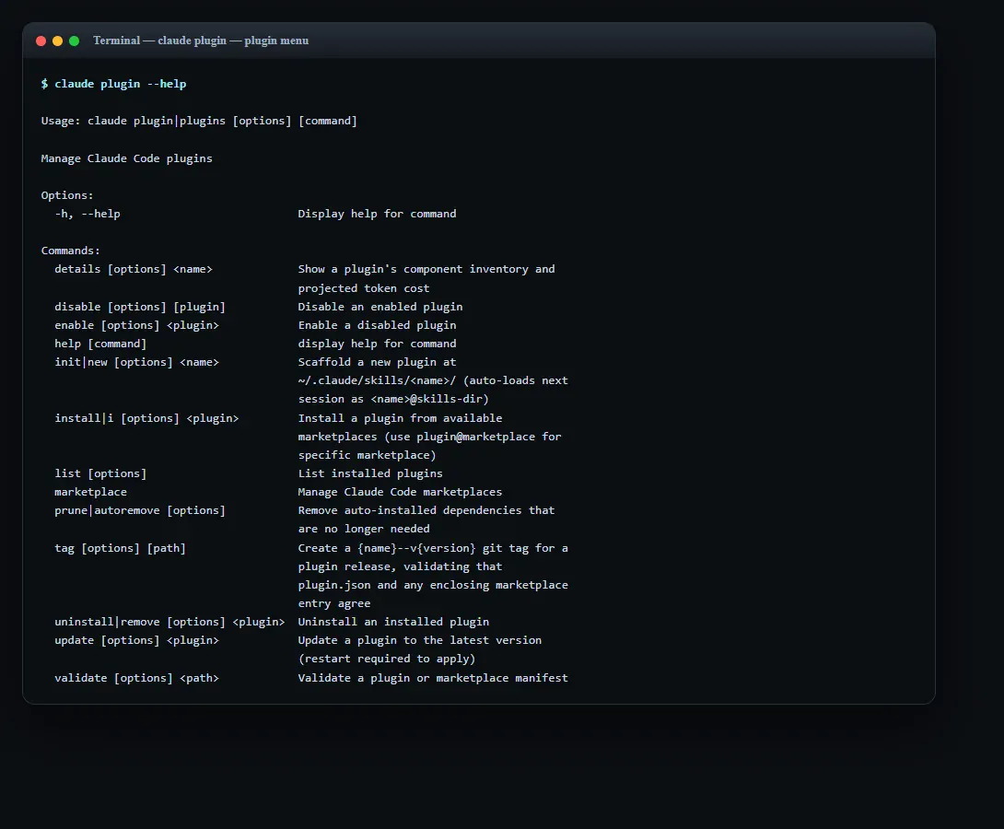
Task: Click 'Update a plugin to the latest version'
Action: (x=420, y=640)
